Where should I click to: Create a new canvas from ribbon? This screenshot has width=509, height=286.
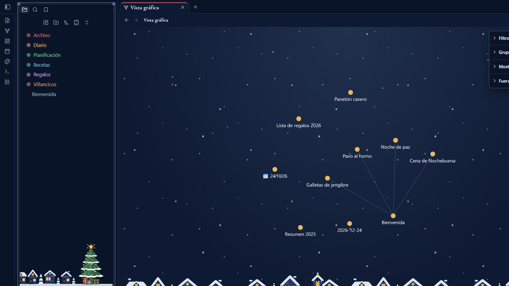[7, 41]
